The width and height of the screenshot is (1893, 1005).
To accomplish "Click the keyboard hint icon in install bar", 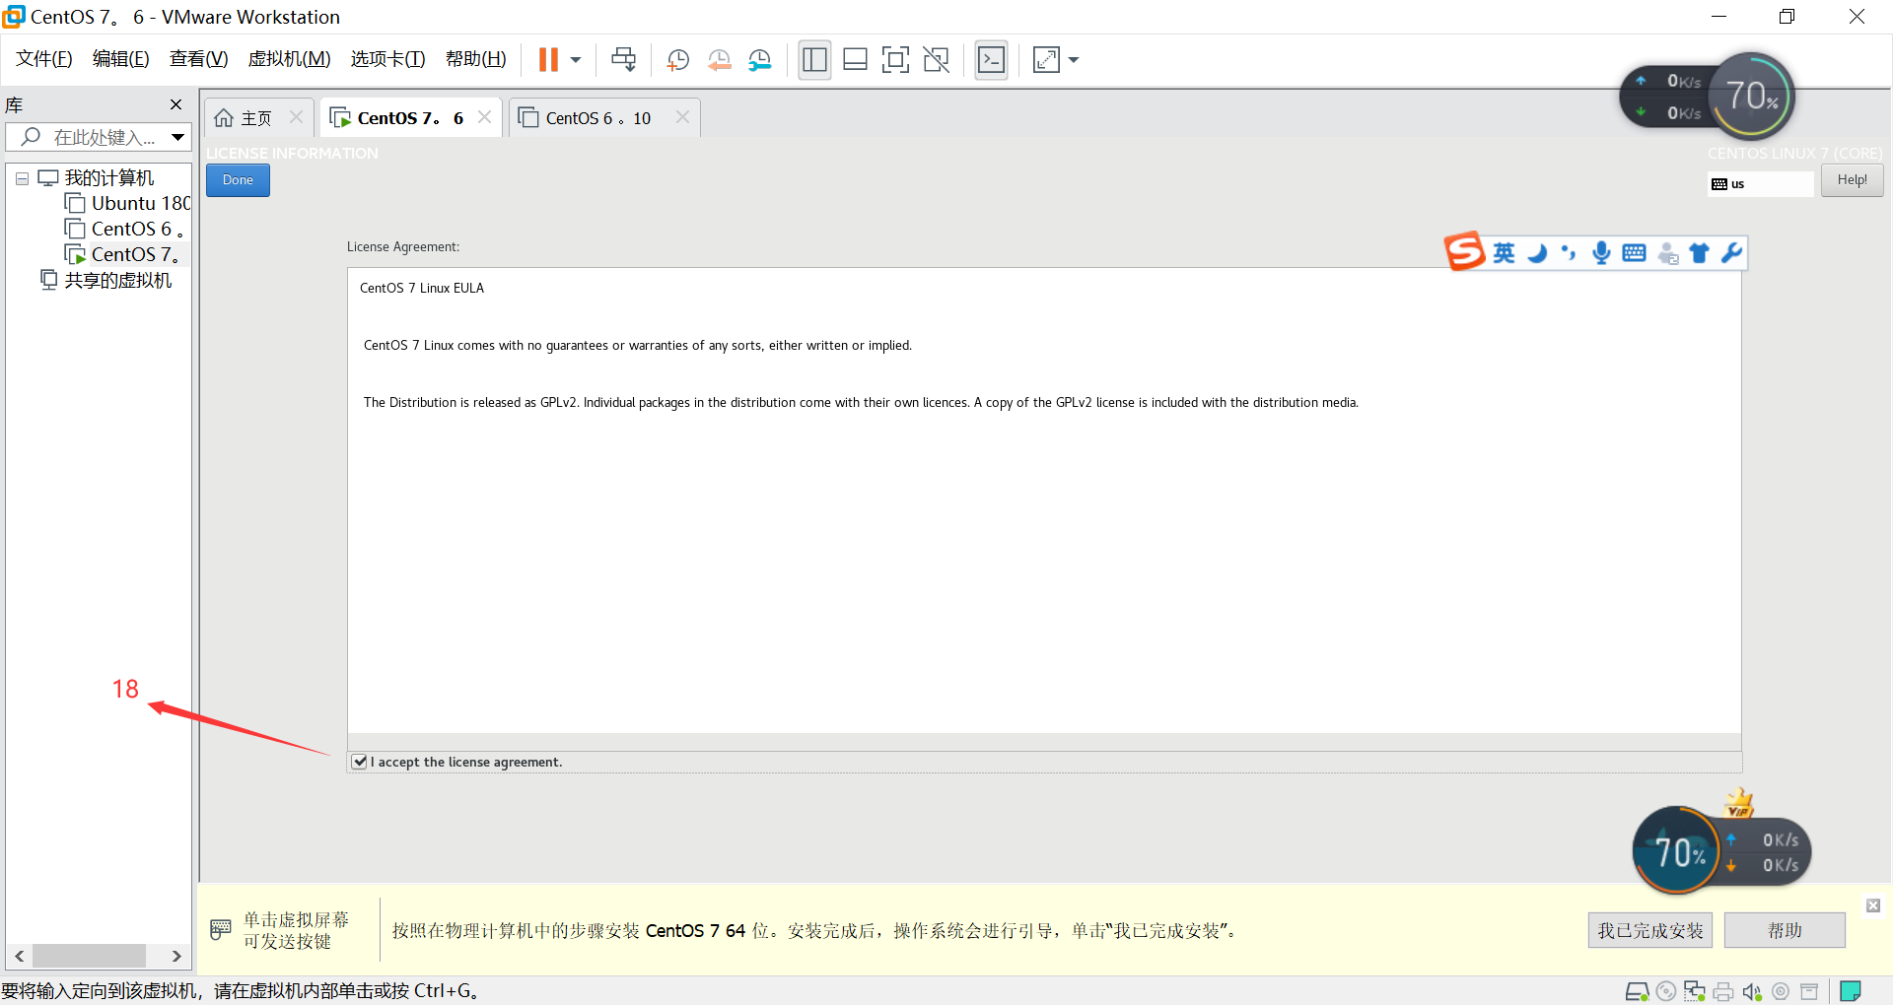I will click(x=221, y=929).
